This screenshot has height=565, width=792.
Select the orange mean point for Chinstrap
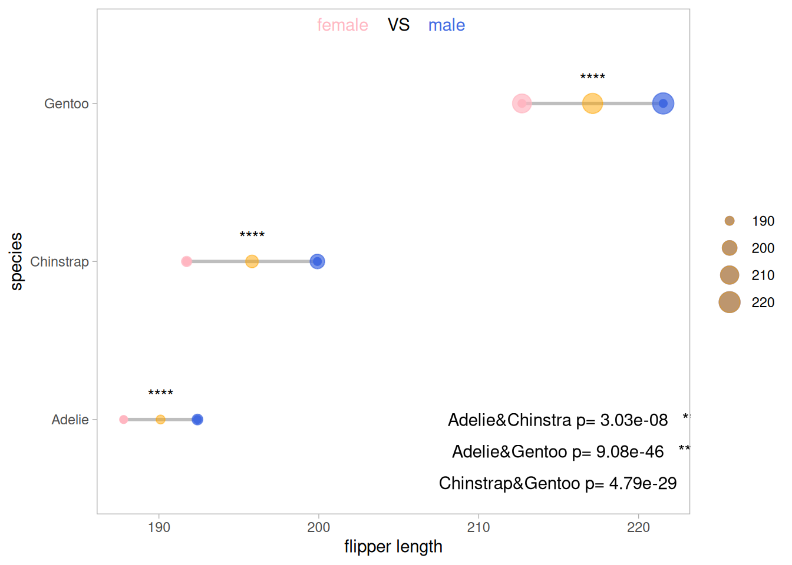tap(252, 261)
